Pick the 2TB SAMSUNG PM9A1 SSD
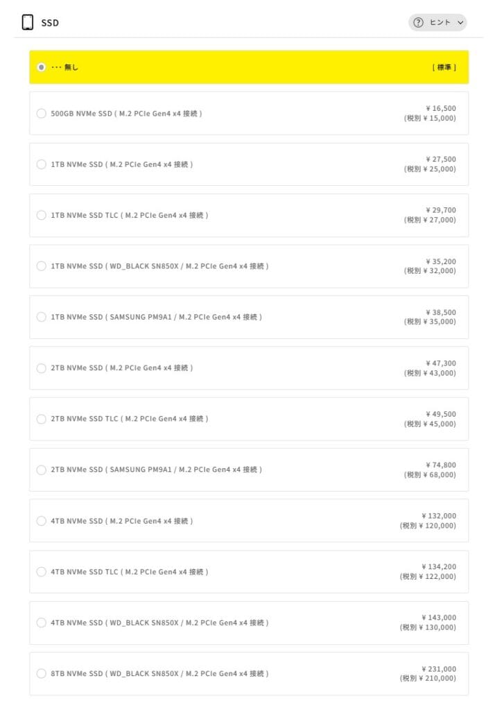497x710 pixels. (x=42, y=470)
